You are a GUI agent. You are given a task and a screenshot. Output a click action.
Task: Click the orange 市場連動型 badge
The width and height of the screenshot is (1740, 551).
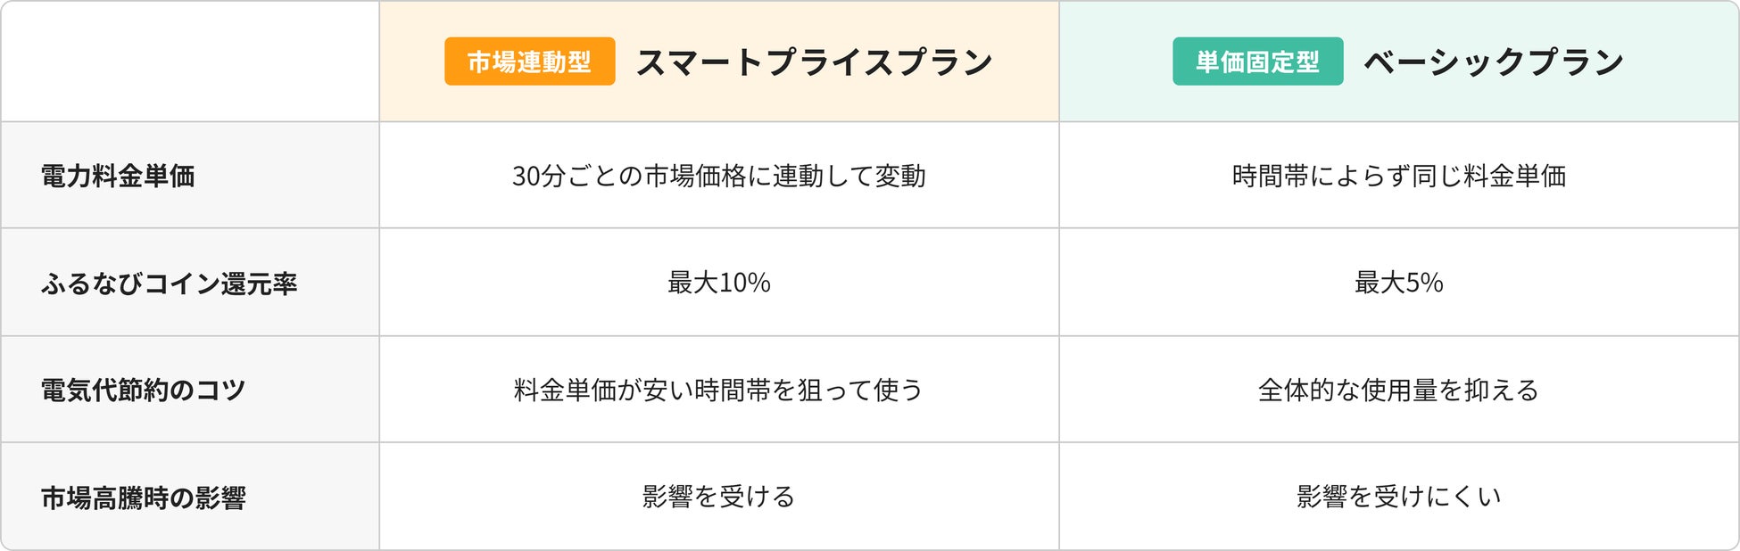(530, 62)
